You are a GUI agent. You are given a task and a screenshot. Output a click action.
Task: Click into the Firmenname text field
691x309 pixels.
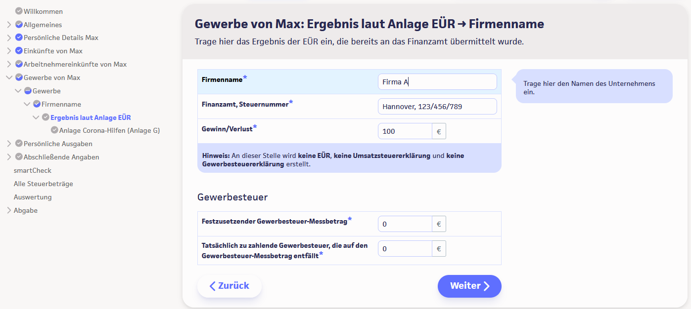437,82
